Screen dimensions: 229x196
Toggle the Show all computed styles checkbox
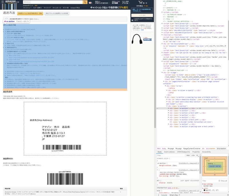[219, 181]
